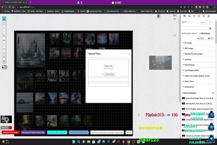The height and width of the screenshot is (145, 217).
Task: Select the freehand Draw brush tool
Action: click(4, 28)
